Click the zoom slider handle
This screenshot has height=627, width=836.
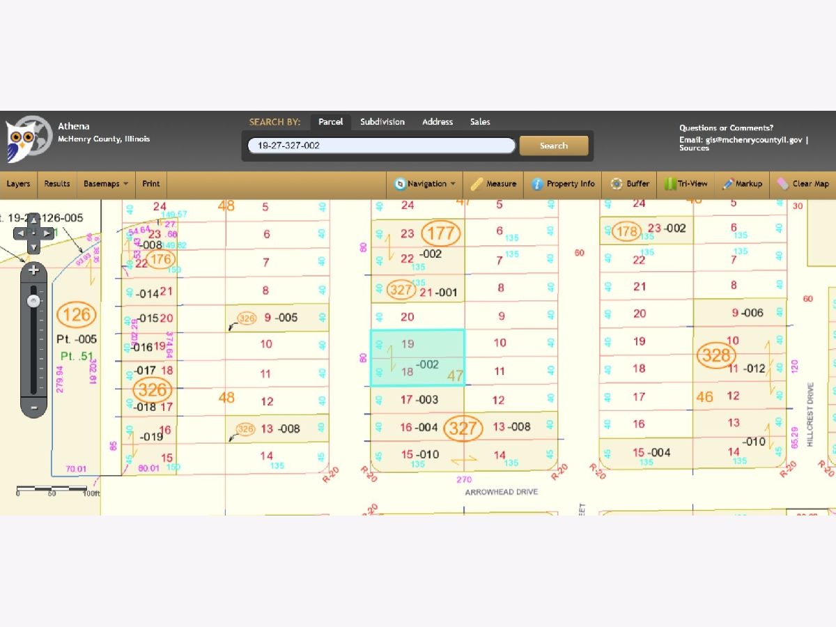click(x=33, y=301)
